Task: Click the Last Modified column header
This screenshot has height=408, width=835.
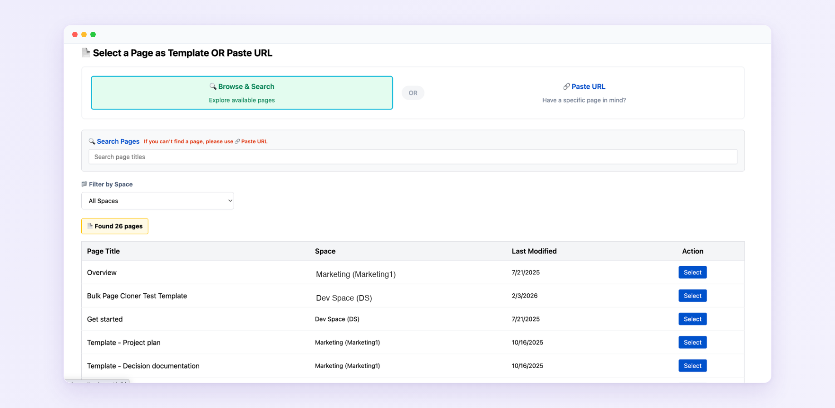Action: click(534, 251)
